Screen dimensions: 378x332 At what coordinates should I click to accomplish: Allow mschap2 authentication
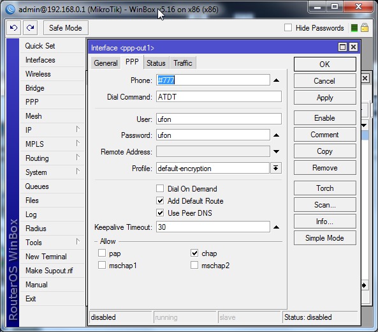pyautogui.click(x=194, y=265)
